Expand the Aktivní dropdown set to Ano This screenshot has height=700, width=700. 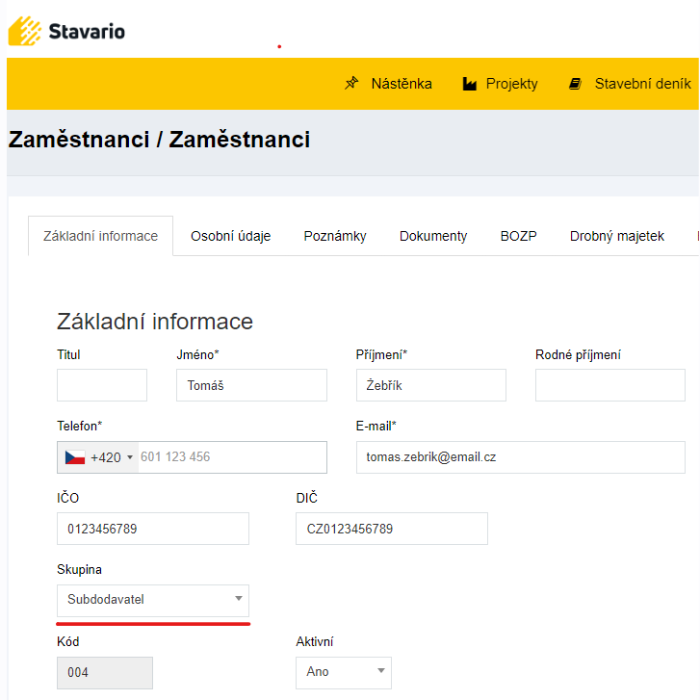[343, 672]
